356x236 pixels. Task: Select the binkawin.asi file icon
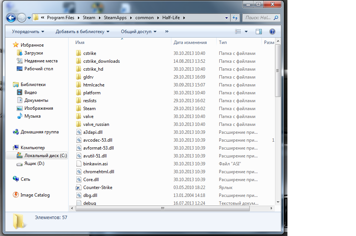click(x=79, y=164)
